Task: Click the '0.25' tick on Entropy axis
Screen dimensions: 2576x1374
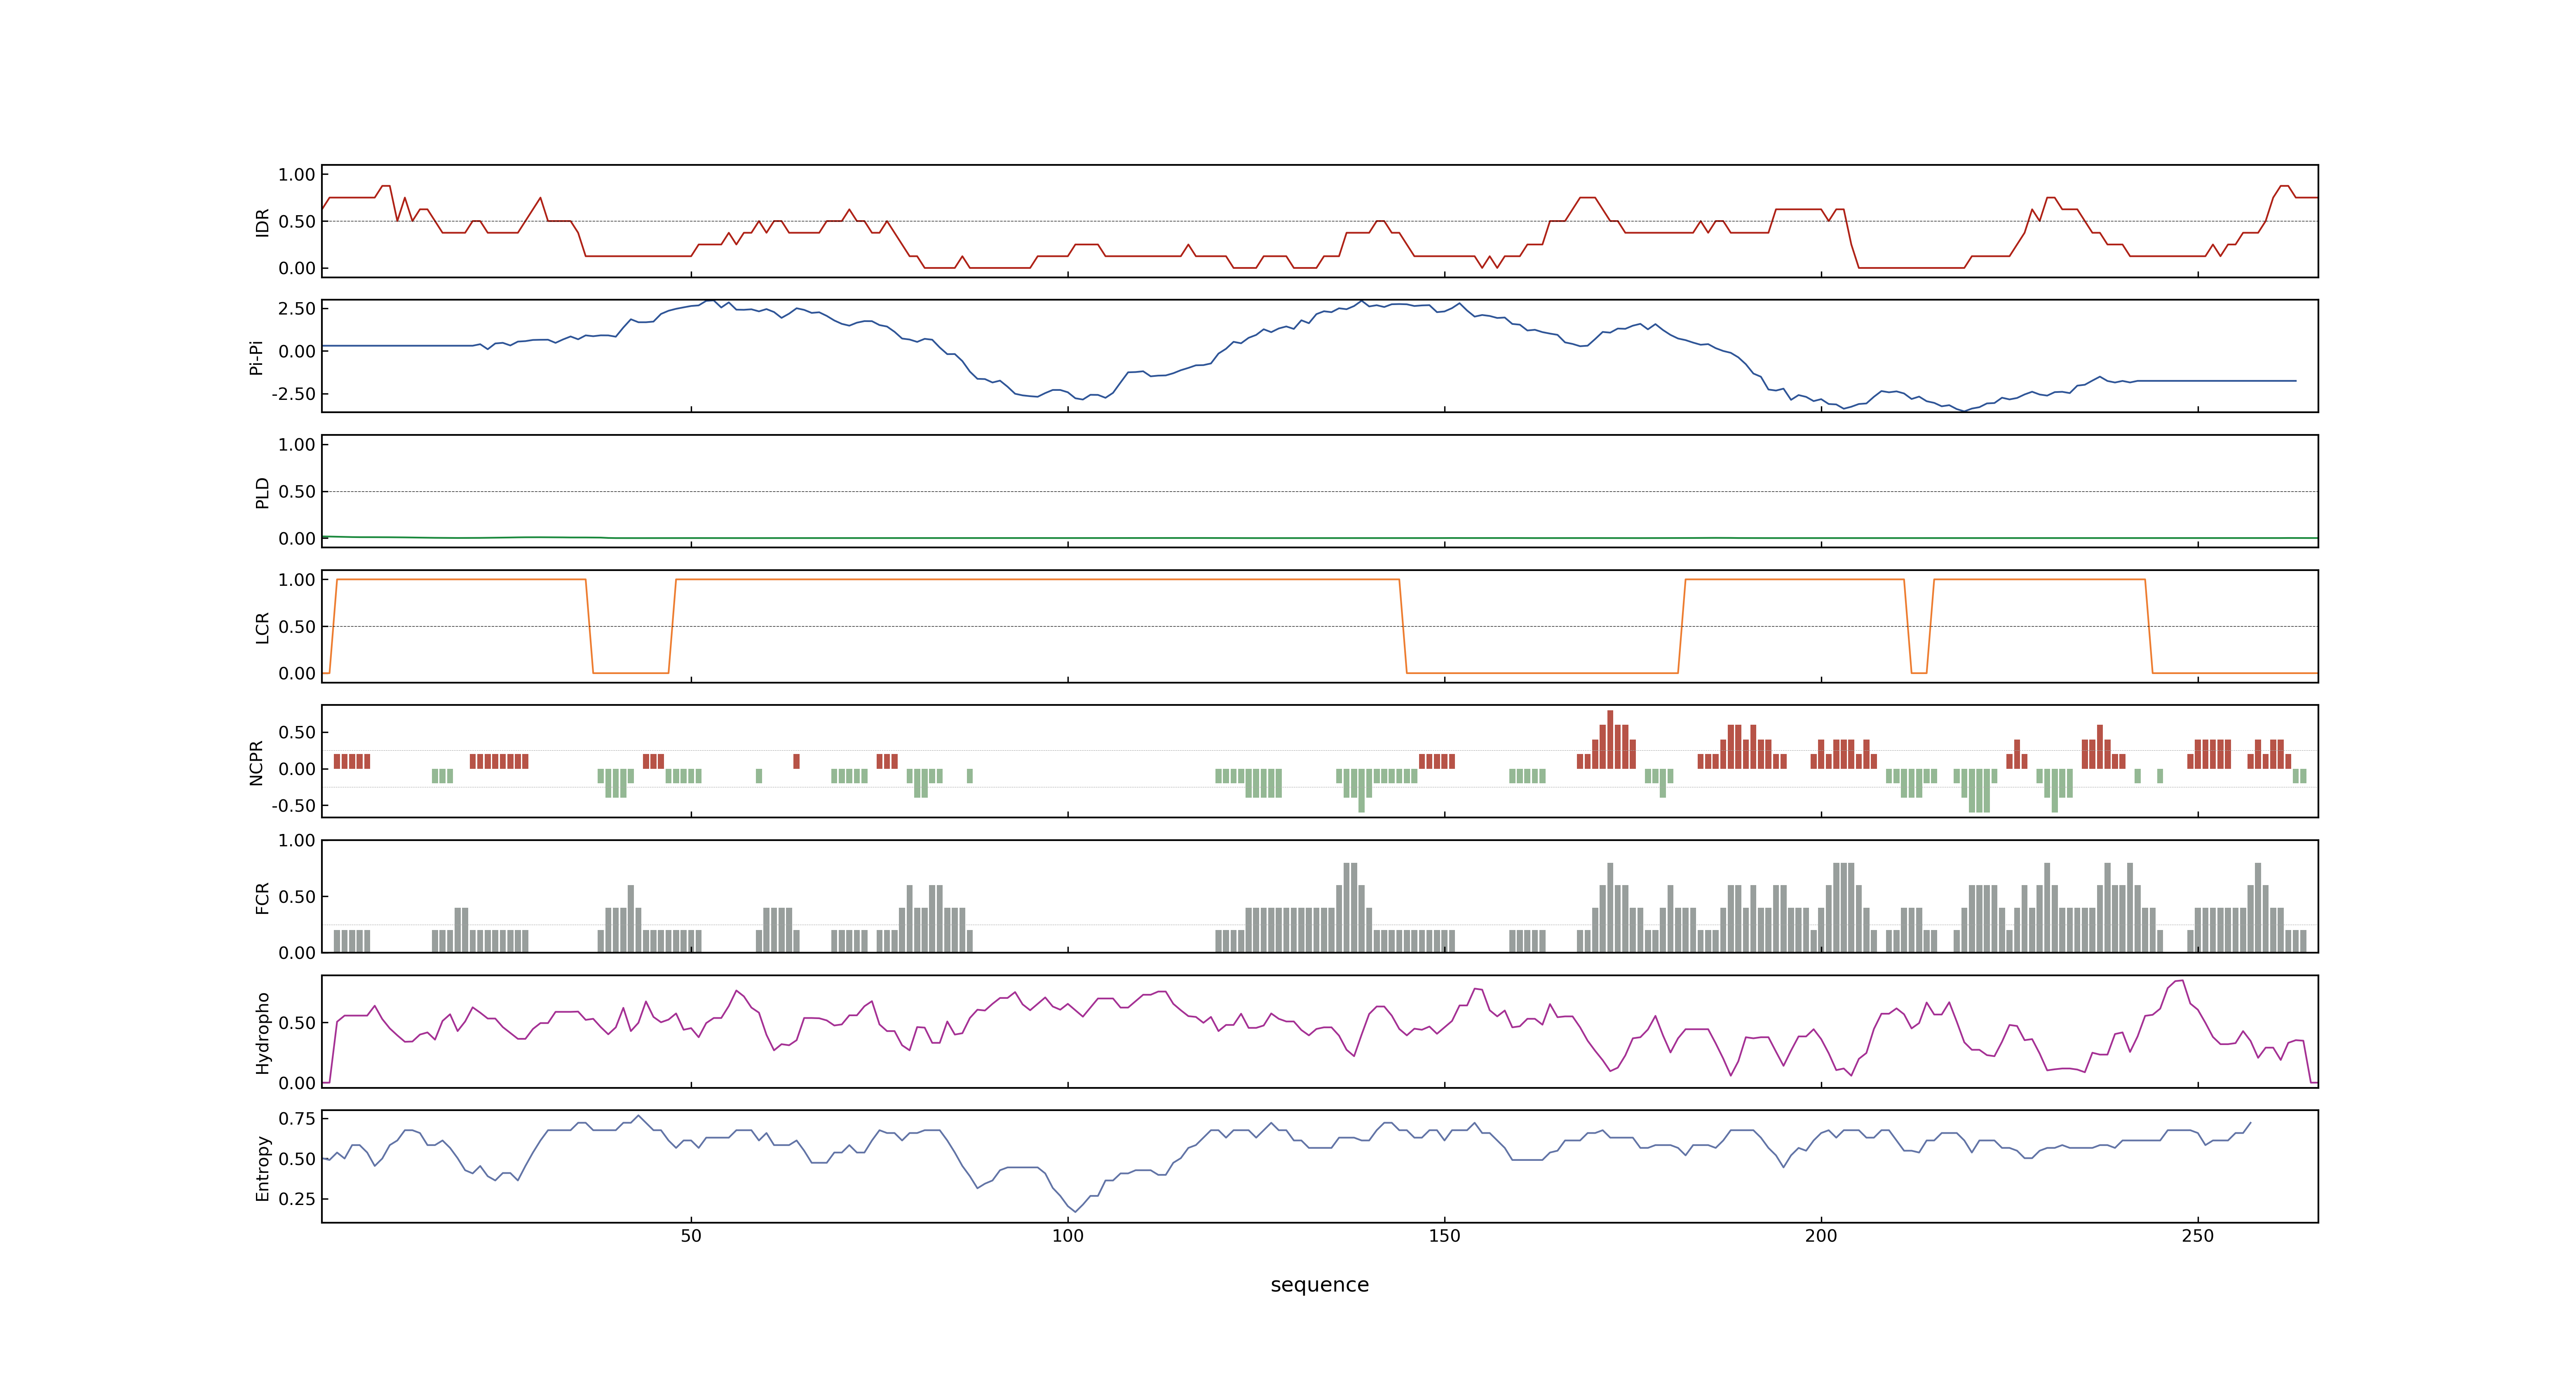Action: point(297,1198)
